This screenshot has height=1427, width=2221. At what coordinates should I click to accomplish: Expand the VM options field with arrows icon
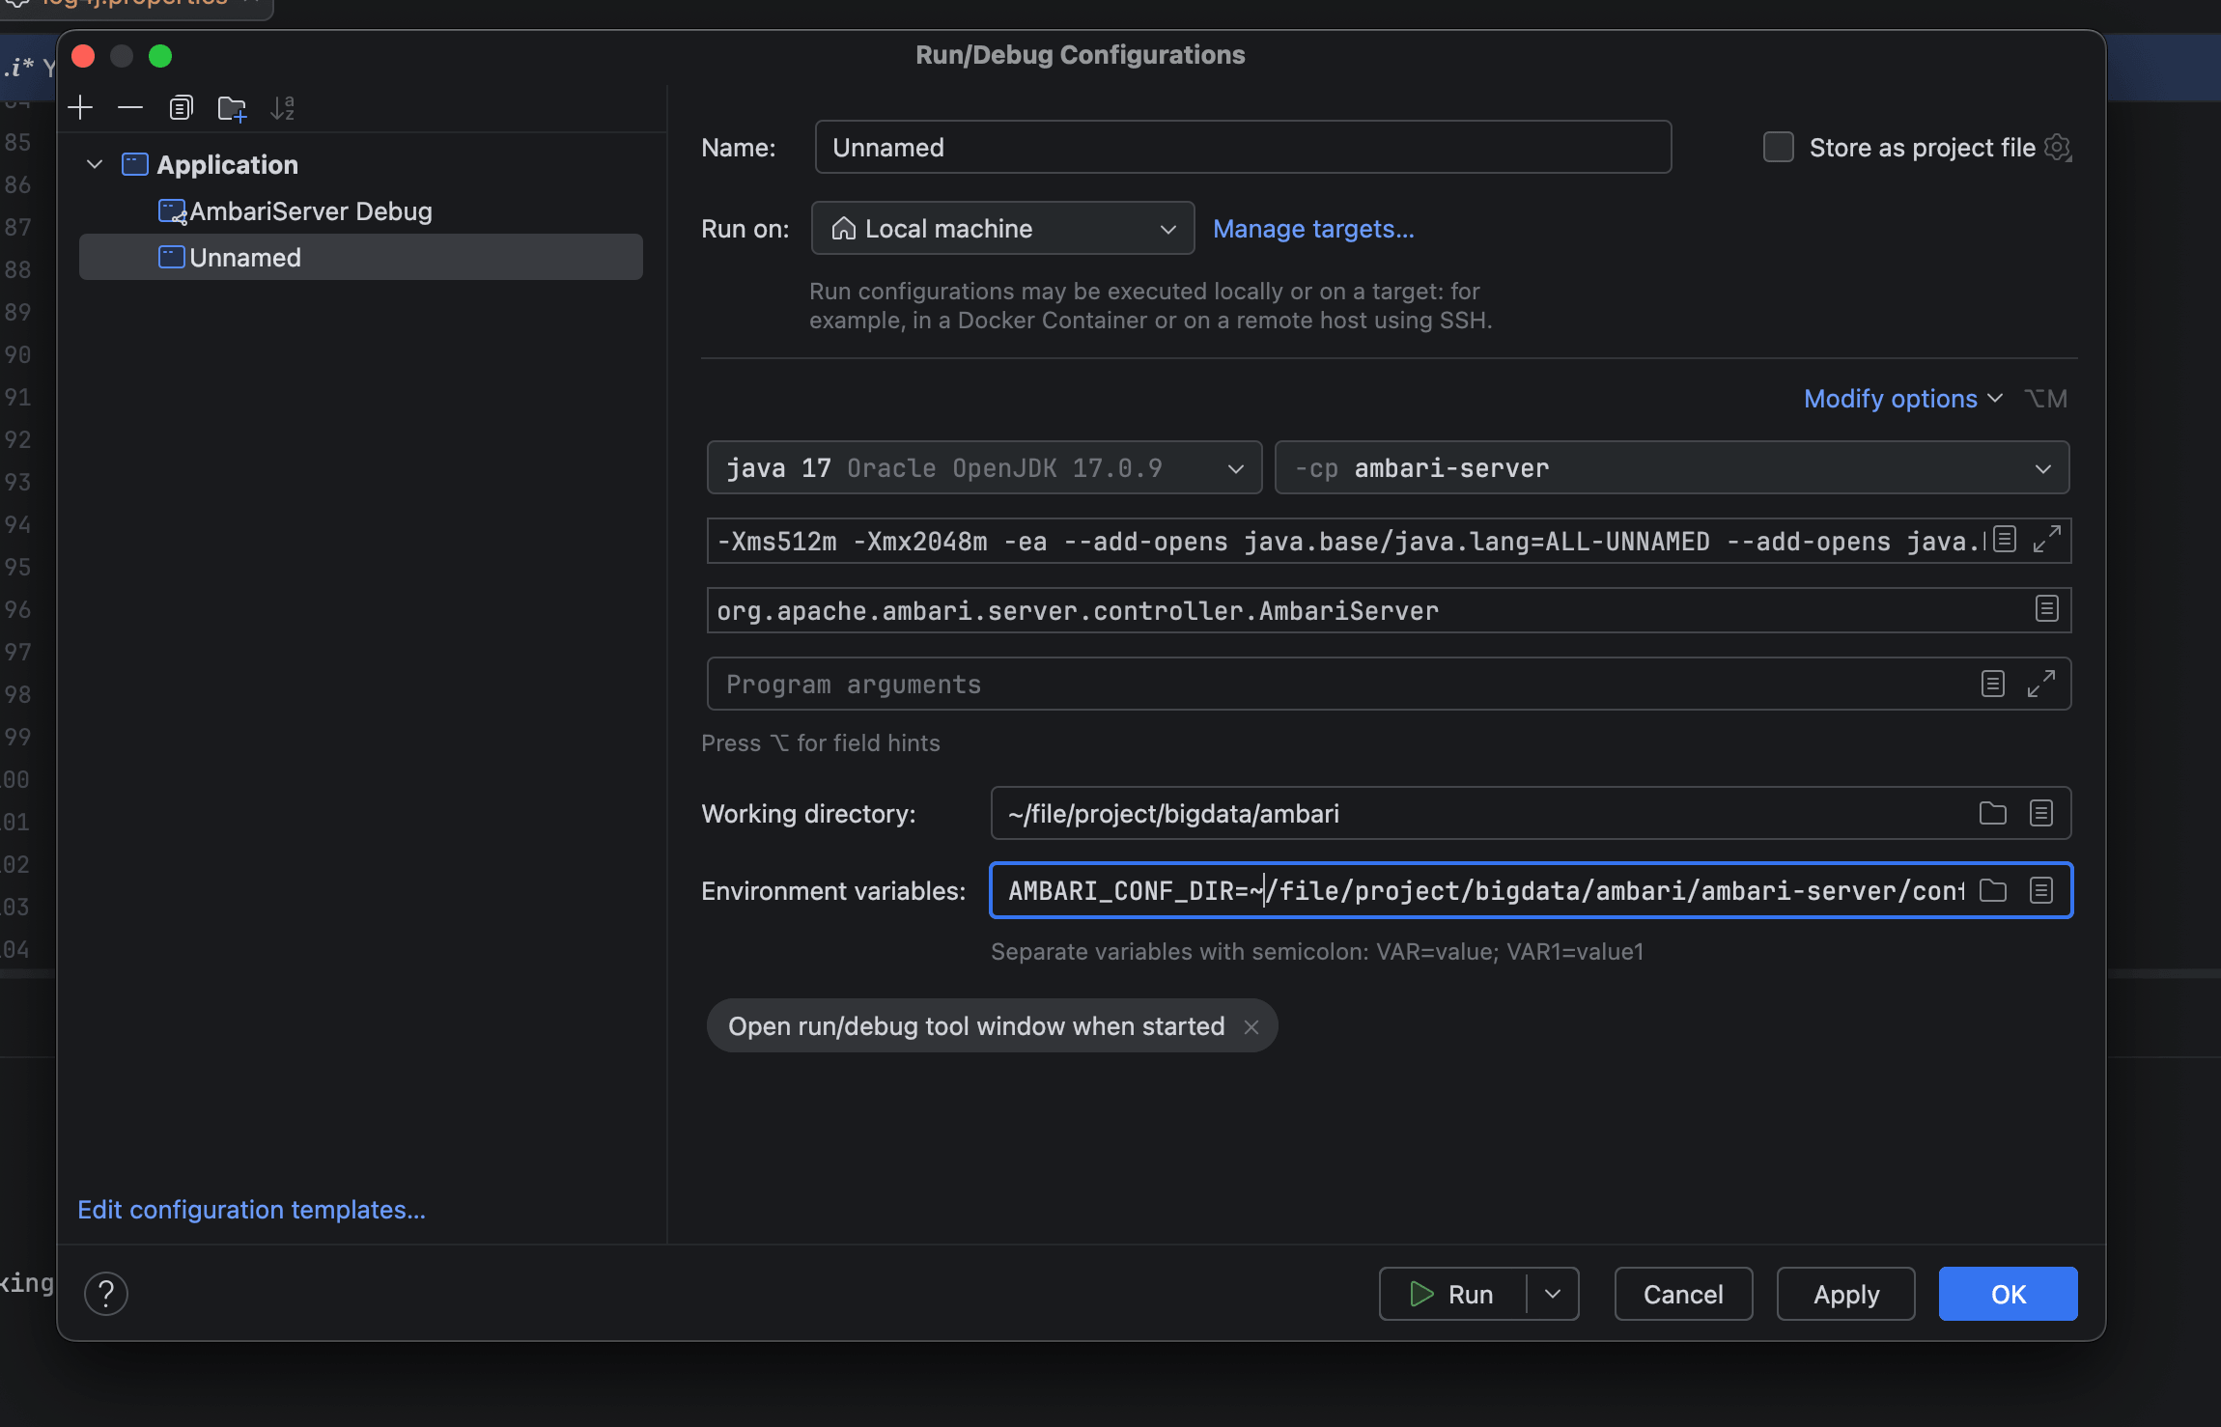pos(2046,540)
